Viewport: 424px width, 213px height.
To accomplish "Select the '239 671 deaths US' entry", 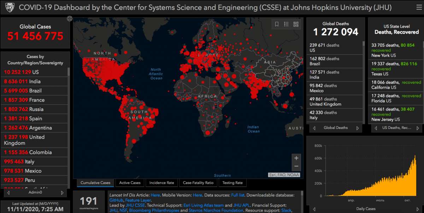I will (x=335, y=48).
